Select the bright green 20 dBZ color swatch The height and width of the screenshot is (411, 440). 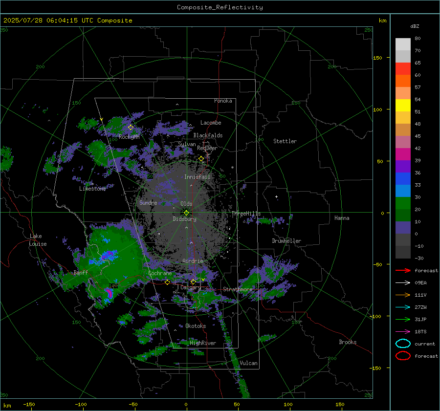tap(403, 203)
